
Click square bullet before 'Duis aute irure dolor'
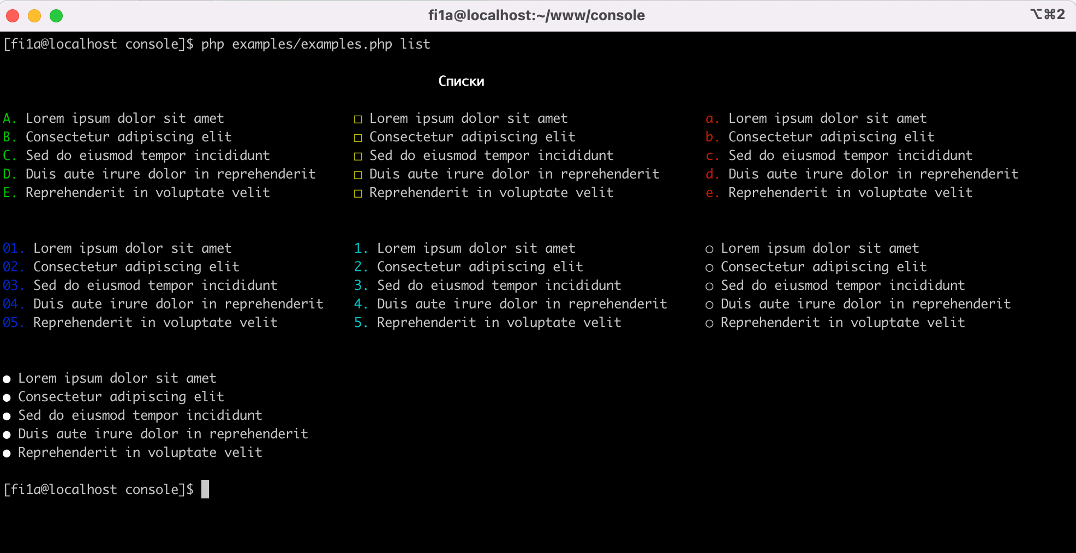point(358,175)
